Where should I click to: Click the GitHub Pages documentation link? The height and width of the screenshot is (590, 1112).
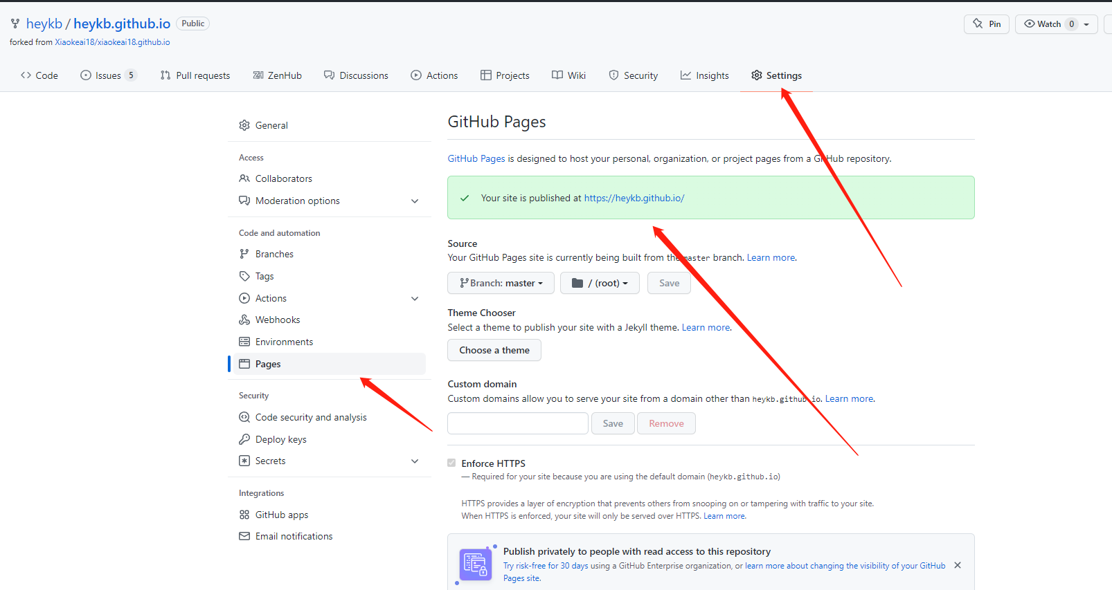click(x=476, y=158)
